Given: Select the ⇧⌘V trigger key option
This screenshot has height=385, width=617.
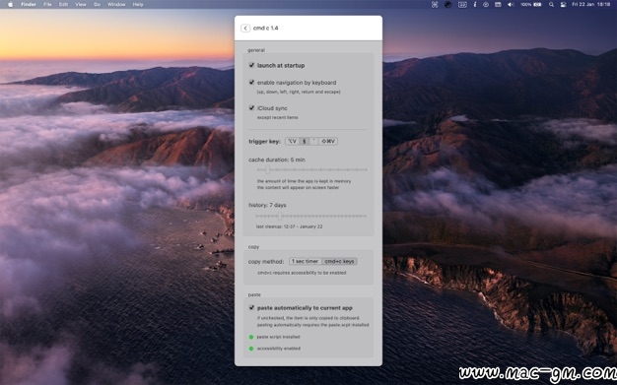Looking at the screenshot, I should (x=328, y=141).
